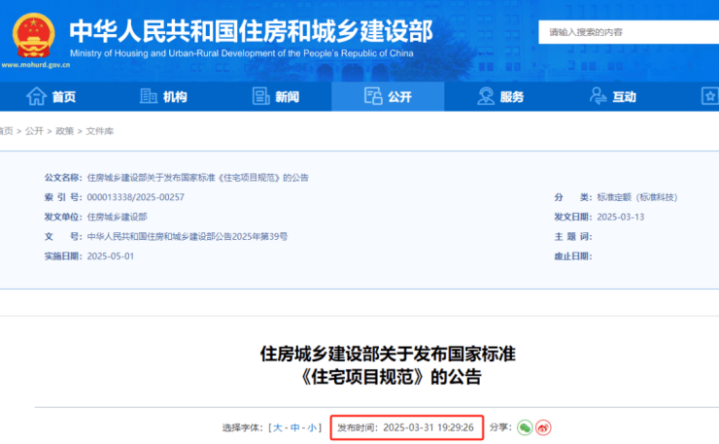Click the national emblem logo

(x=33, y=34)
